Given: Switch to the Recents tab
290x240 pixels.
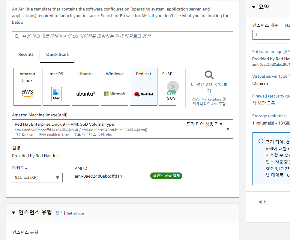Looking at the screenshot, I should click(26, 54).
